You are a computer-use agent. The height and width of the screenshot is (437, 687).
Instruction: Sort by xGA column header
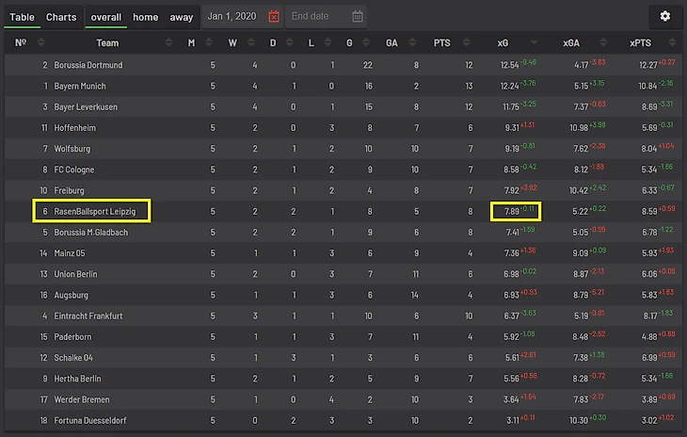point(571,42)
